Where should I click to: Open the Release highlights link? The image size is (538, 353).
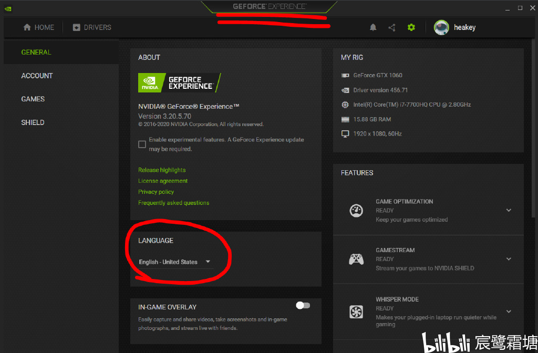click(x=162, y=170)
